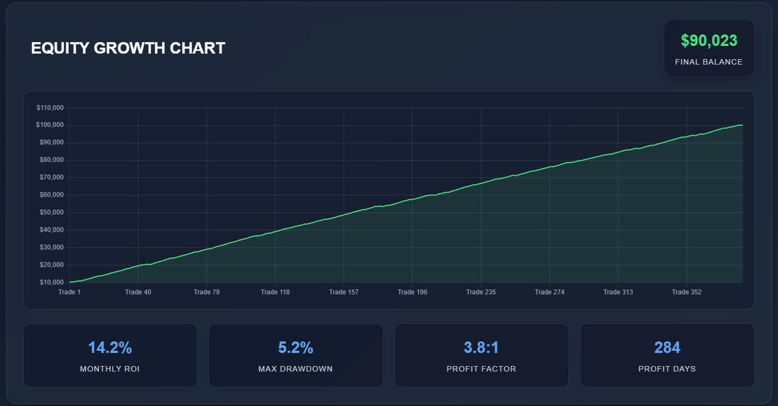Viewport: 778px width, 406px height.
Task: Click the Trade 352 x-axis label
Action: (x=687, y=292)
